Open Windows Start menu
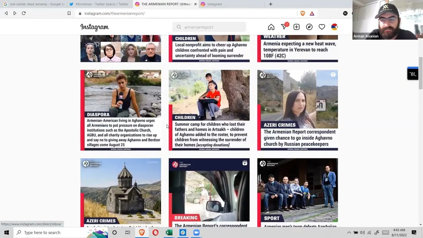 point(6,232)
